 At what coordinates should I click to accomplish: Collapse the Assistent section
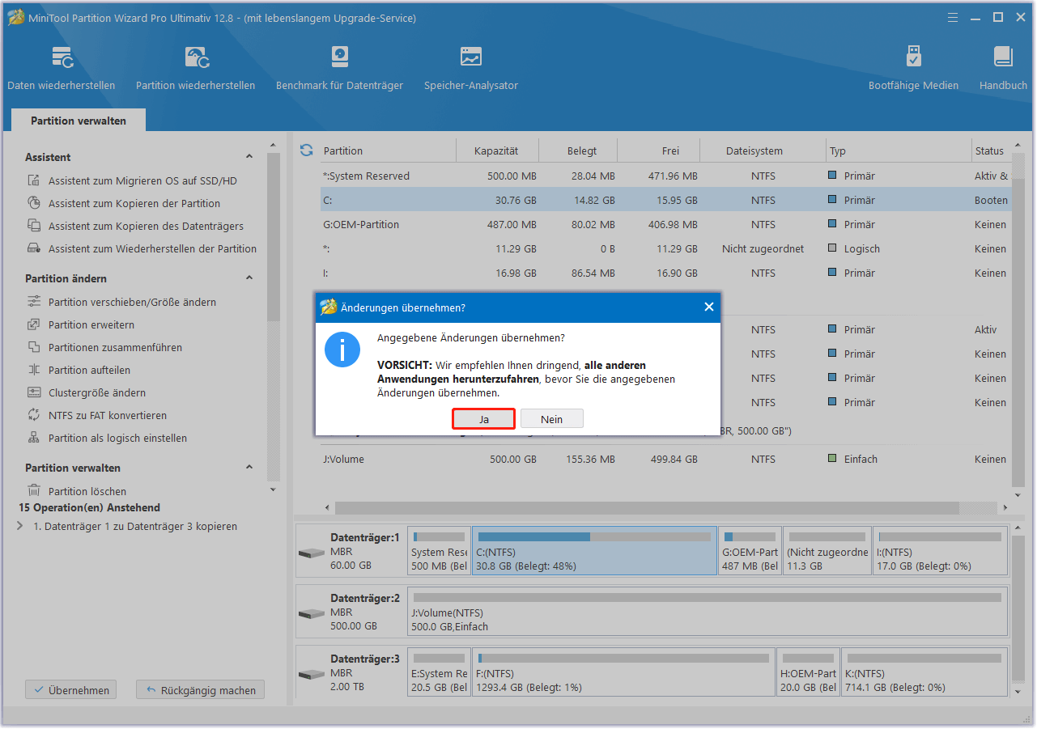click(249, 157)
